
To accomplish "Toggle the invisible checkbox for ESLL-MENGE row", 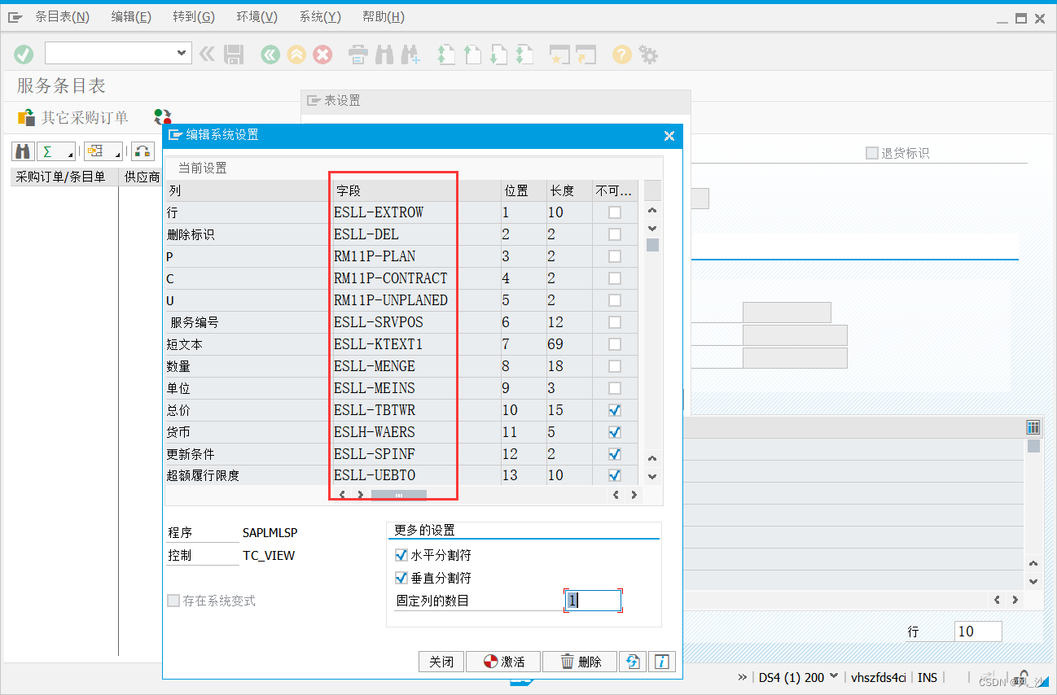I will click(x=615, y=366).
